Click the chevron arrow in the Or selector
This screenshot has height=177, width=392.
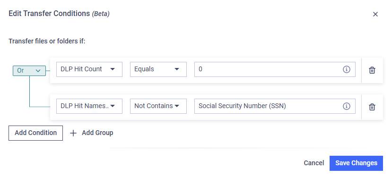coord(38,71)
